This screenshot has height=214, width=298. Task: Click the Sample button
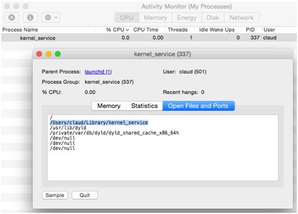(55, 195)
